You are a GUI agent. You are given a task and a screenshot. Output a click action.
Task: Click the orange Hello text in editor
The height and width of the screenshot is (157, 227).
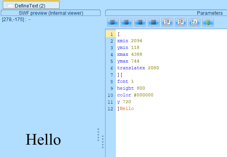(x=127, y=108)
